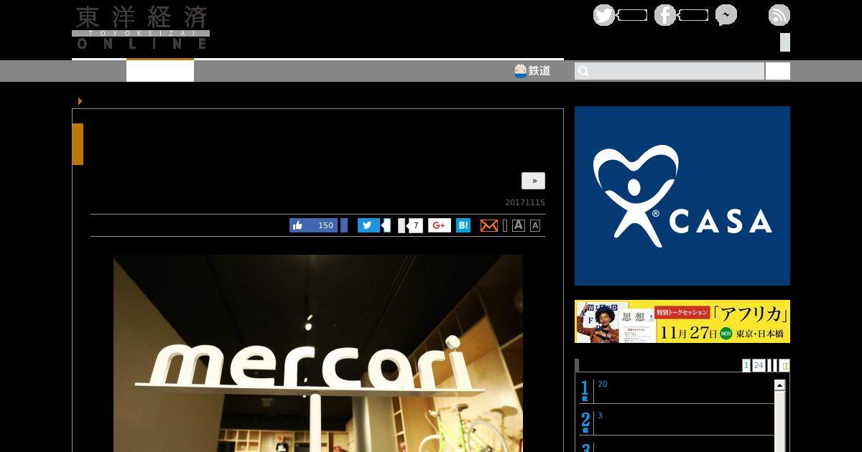Viewport: 862px width, 452px height.
Task: Select the highlighted white navigation tab
Action: pos(160,70)
